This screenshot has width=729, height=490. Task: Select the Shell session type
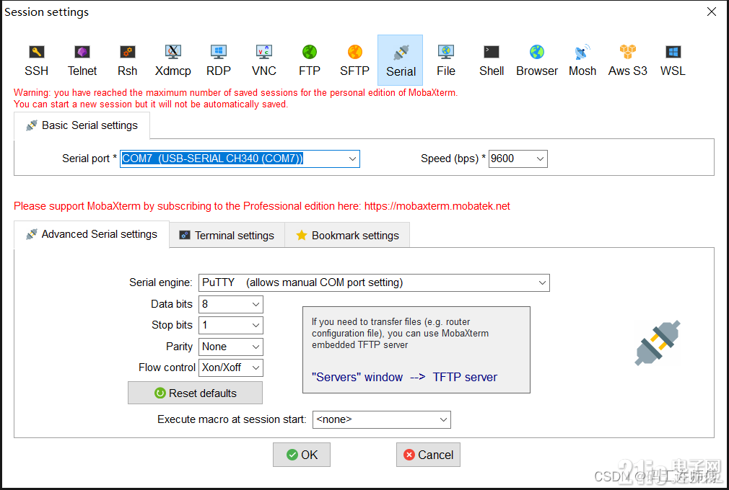click(x=492, y=61)
